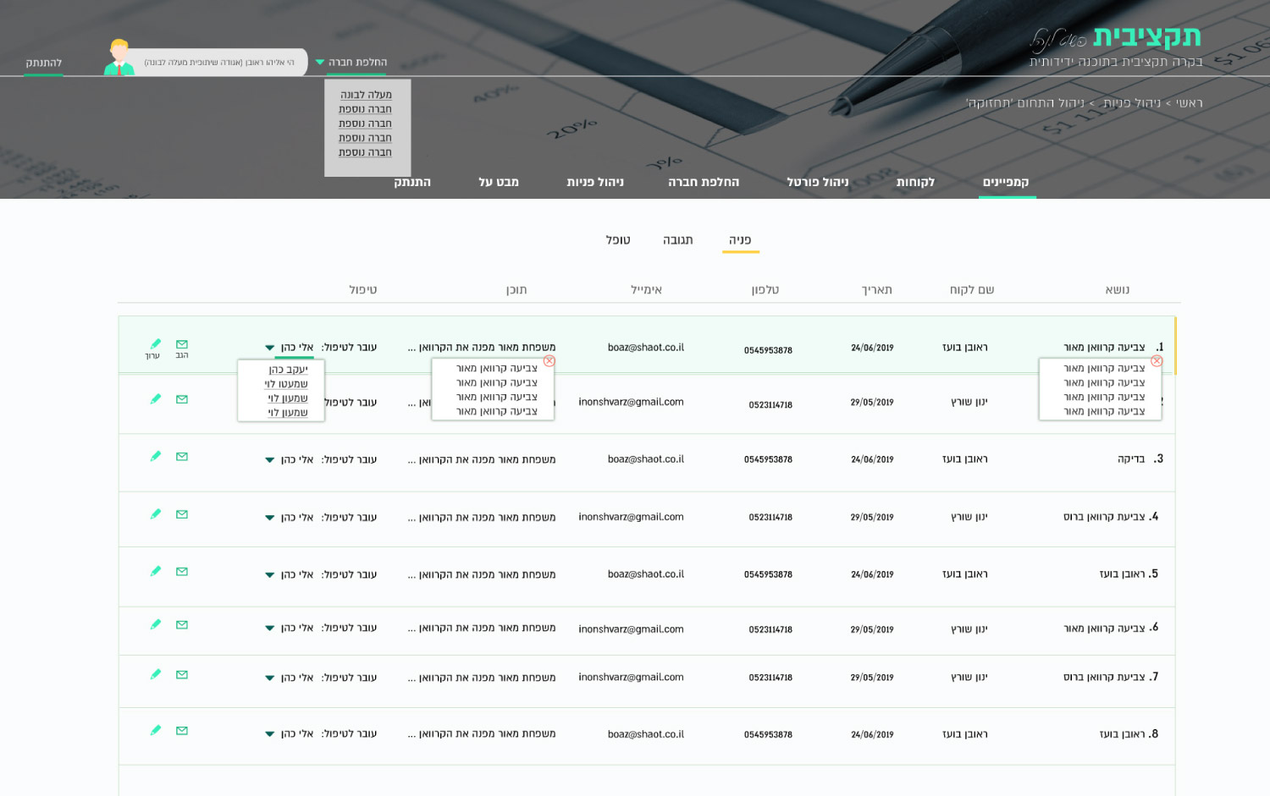This screenshot has width=1270, height=796.
Task: Click the pencil icon in row 4
Action: (156, 513)
